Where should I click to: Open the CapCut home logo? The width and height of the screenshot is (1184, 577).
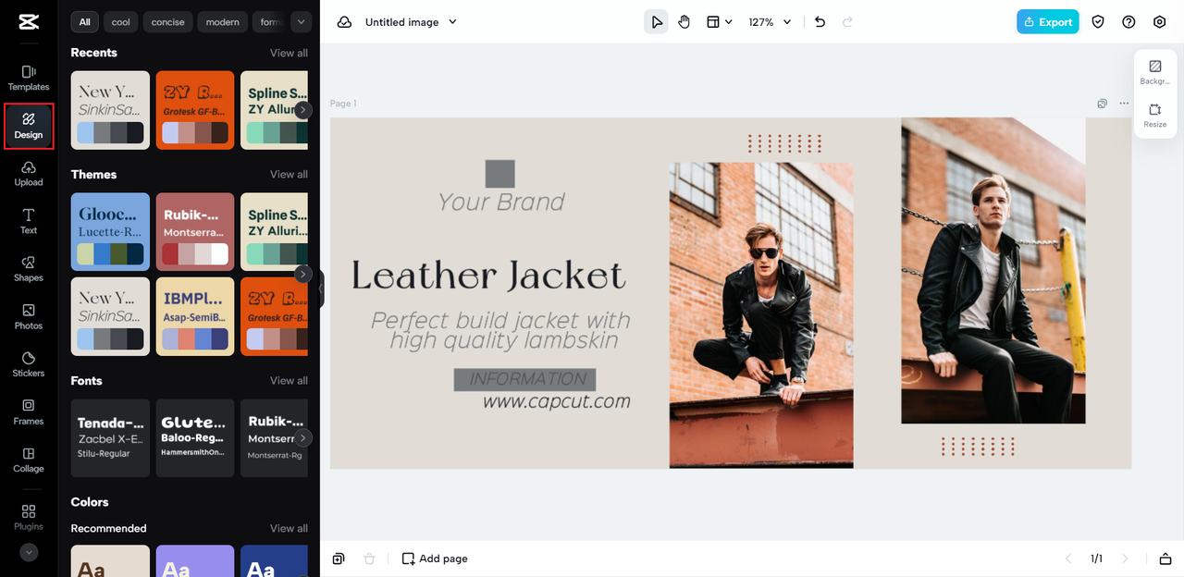28,22
